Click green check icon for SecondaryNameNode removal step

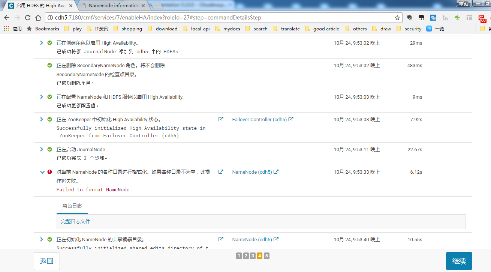point(49,65)
